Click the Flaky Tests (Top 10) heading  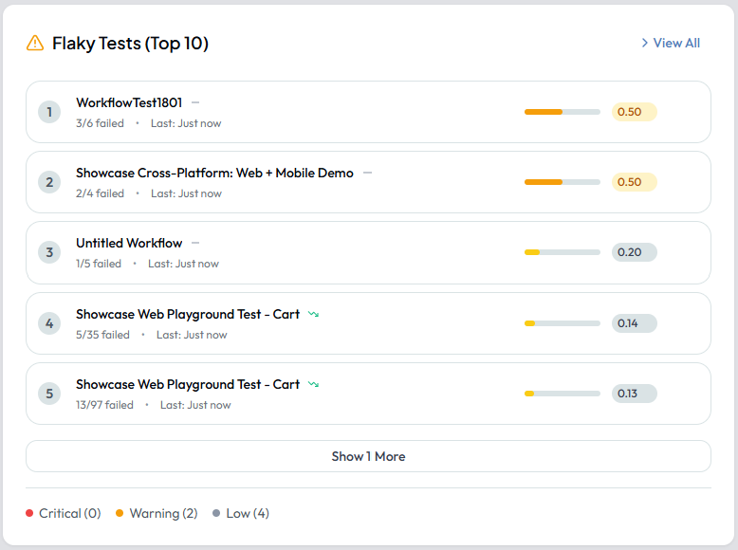tap(130, 44)
